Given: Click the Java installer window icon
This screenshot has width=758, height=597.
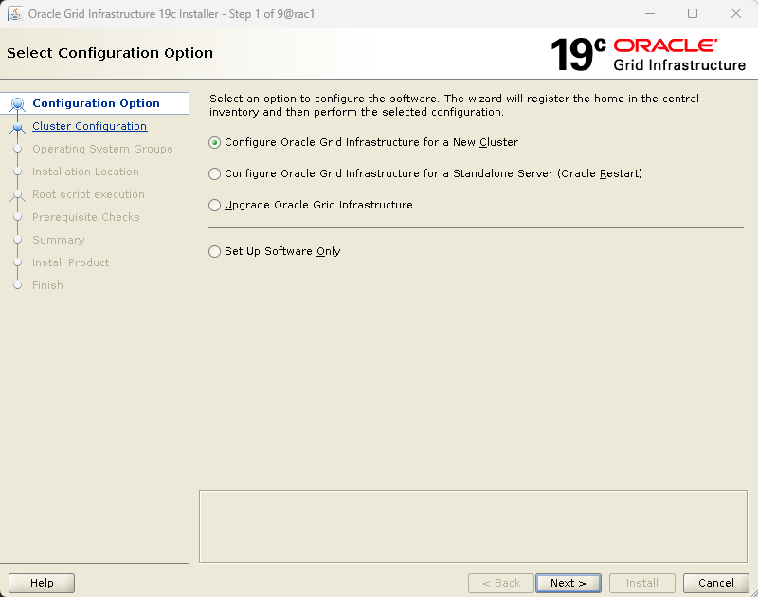Looking at the screenshot, I should [15, 14].
